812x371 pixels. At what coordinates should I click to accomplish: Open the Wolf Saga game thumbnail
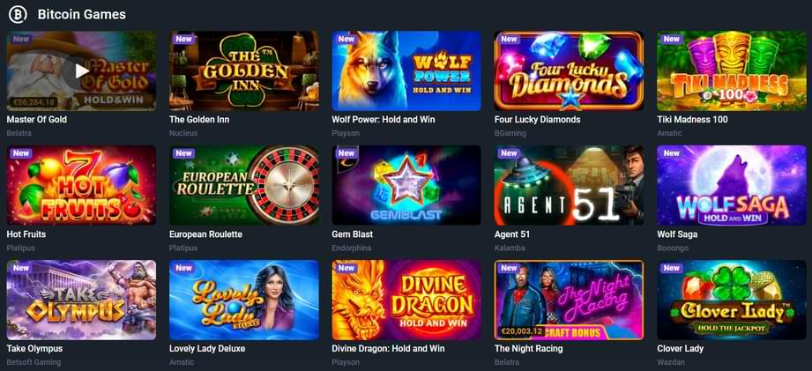(732, 185)
